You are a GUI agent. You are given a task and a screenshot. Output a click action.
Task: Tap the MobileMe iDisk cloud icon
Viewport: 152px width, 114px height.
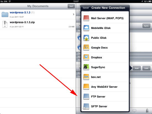click(86, 28)
